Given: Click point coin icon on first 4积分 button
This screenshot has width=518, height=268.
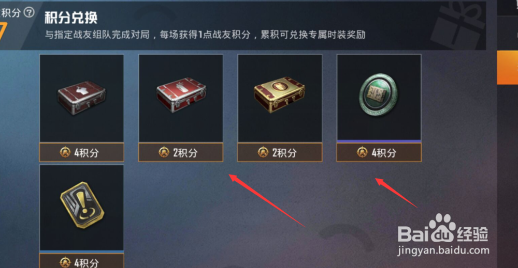Looking at the screenshot, I should [x=65, y=152].
